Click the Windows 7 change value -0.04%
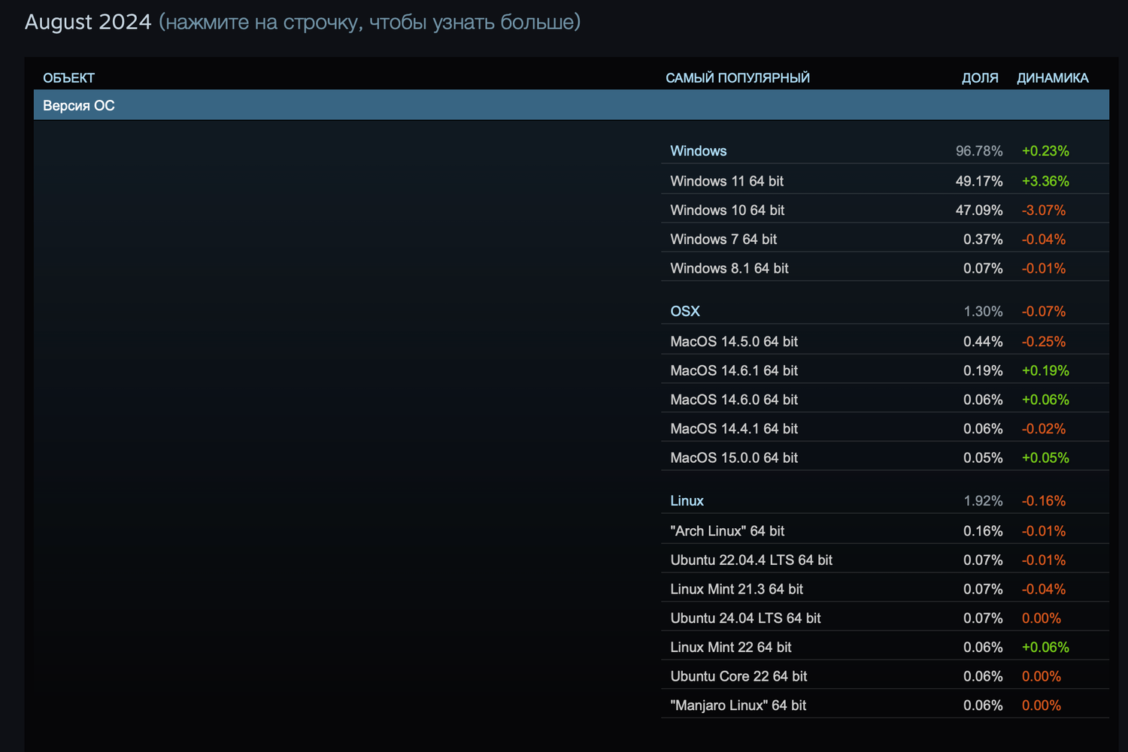 (x=1044, y=240)
